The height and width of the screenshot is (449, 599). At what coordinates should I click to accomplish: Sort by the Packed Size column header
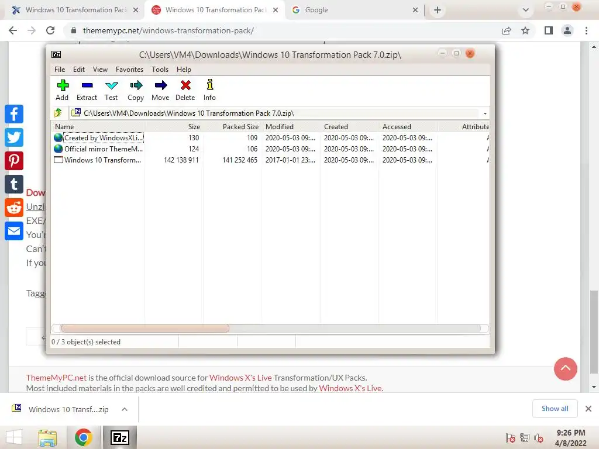232,127
